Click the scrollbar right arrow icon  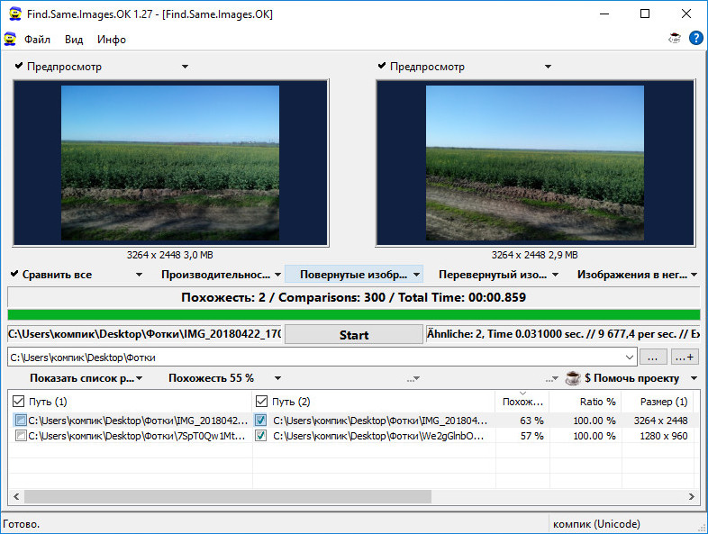(691, 496)
